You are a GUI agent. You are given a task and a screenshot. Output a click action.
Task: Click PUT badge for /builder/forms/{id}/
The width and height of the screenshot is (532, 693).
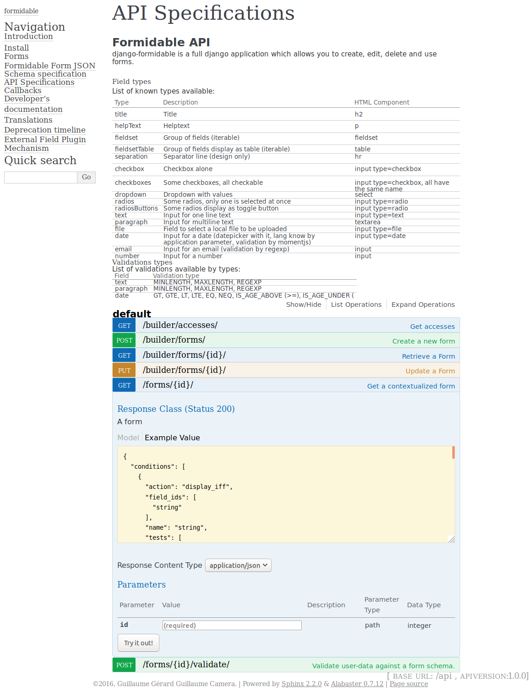click(x=124, y=371)
